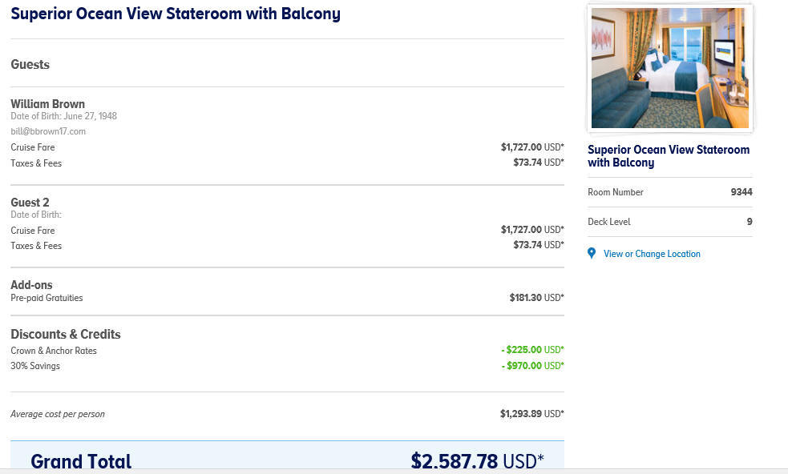Select the Discounts & Credits heading
This screenshot has height=474, width=788.
pos(66,335)
